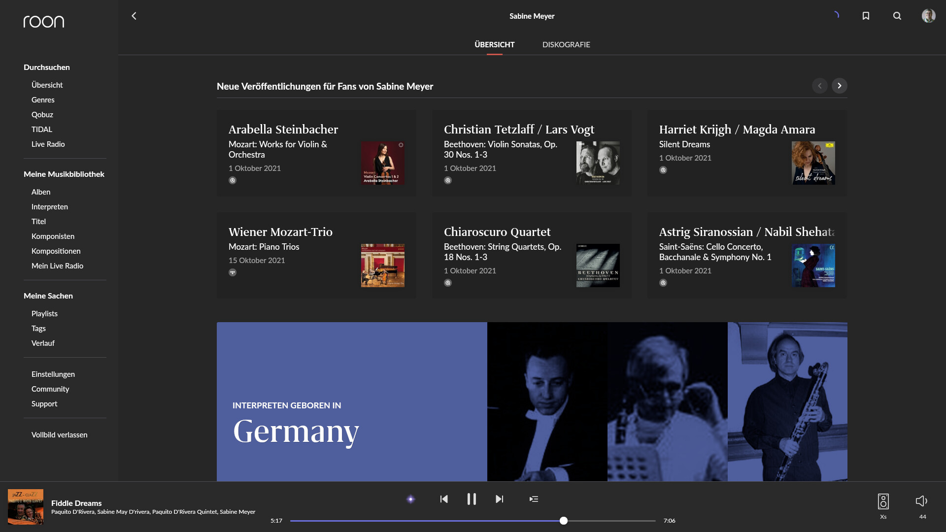Open Germany-born artists banner

pos(532,401)
